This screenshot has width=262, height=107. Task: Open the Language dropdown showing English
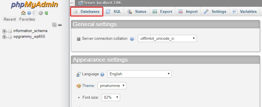[x=139, y=74]
